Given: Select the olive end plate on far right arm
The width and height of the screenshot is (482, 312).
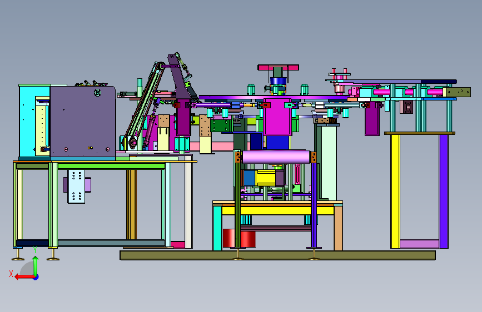Looking at the screenshot, I should pyautogui.click(x=458, y=92).
